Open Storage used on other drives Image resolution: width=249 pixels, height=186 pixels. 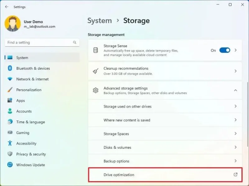click(128, 106)
